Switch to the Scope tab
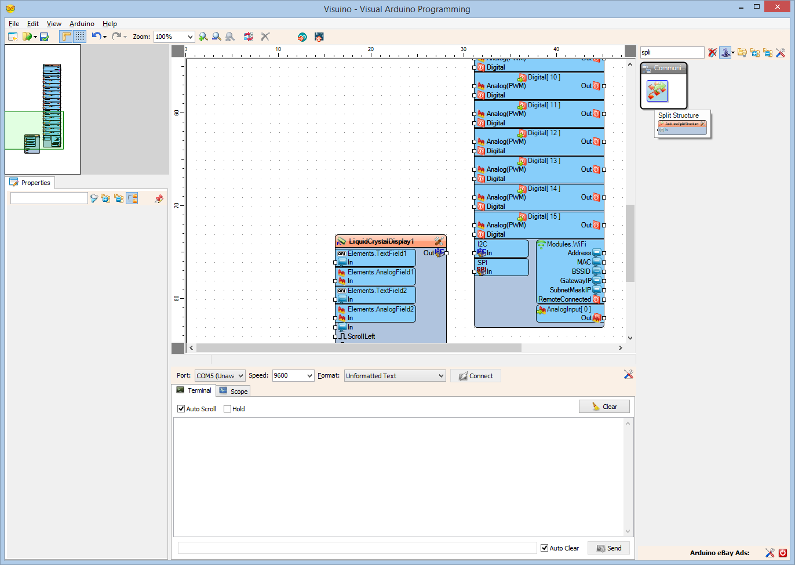The height and width of the screenshot is (565, 795). [233, 390]
